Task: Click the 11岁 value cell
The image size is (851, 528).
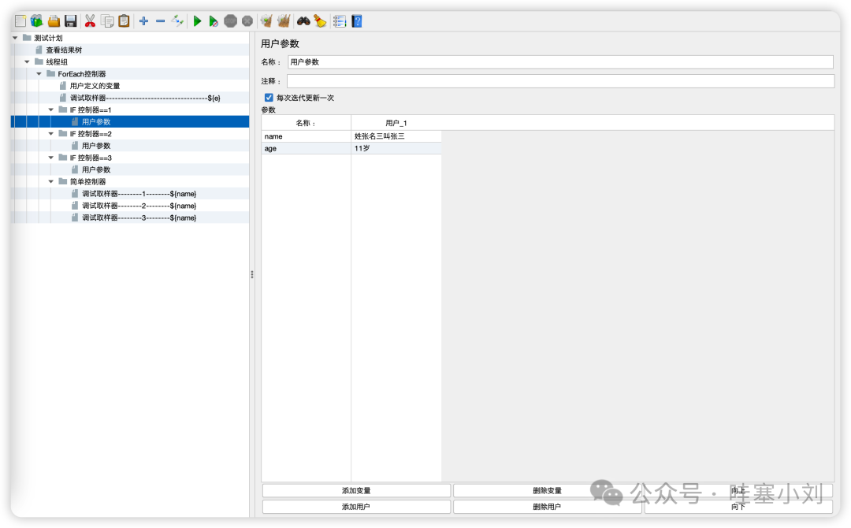Action: (x=396, y=148)
